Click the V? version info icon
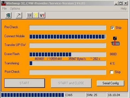The height and width of the screenshot is (98, 130). coord(42,15)
